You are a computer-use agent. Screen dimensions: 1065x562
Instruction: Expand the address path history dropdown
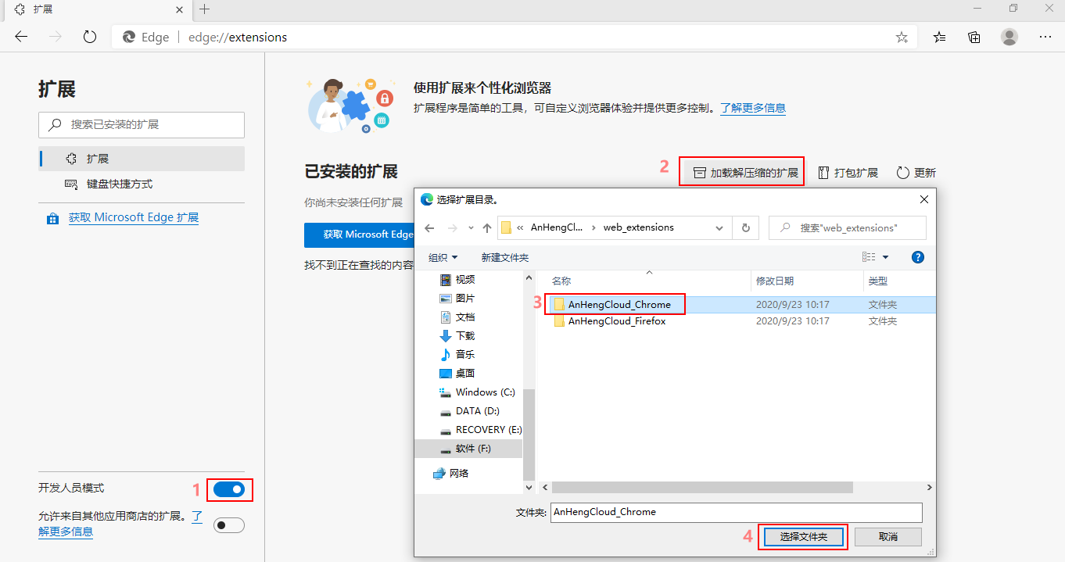click(x=719, y=227)
